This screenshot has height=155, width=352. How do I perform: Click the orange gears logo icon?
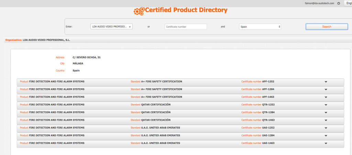click(139, 11)
